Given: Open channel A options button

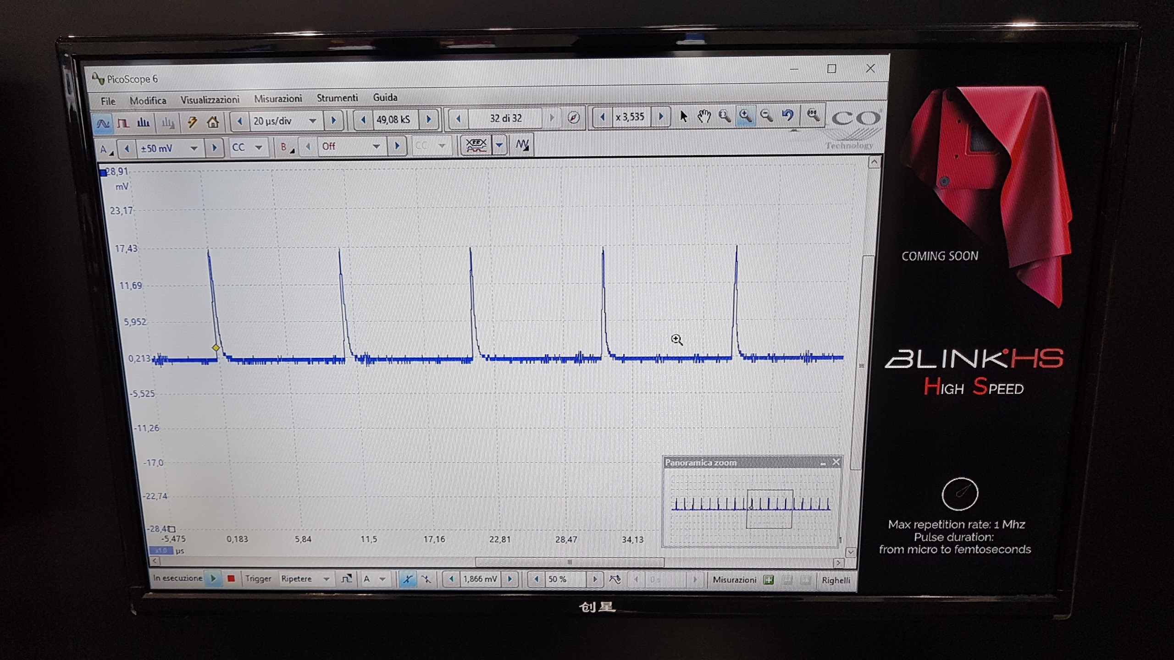Looking at the screenshot, I should pyautogui.click(x=106, y=149).
